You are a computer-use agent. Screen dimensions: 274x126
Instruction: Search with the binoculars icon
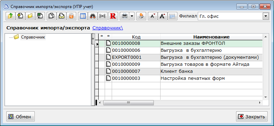click(x=93, y=16)
